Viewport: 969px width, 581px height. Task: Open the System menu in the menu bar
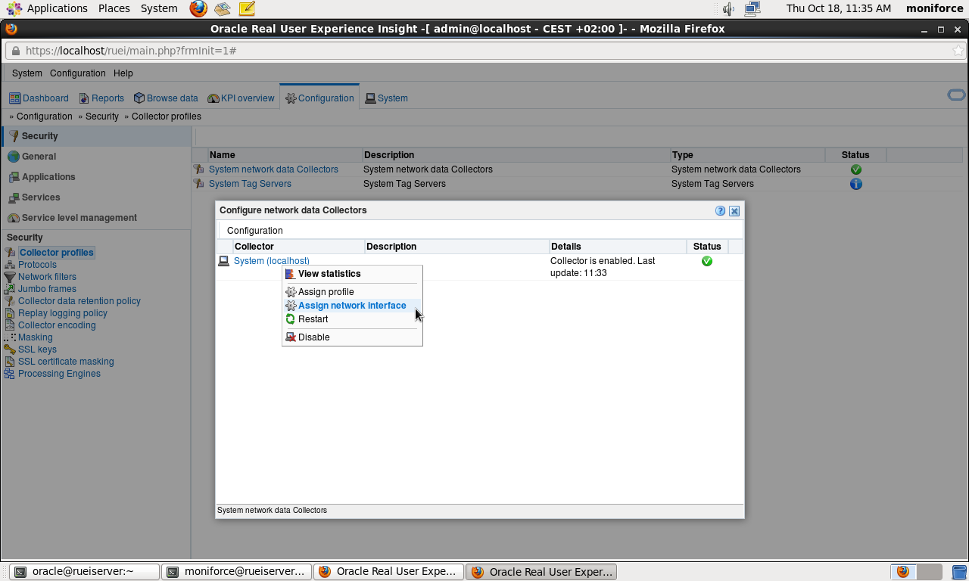pyautogui.click(x=27, y=73)
